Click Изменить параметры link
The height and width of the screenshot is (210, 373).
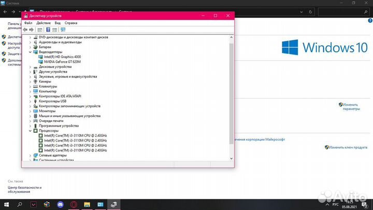click(351, 107)
